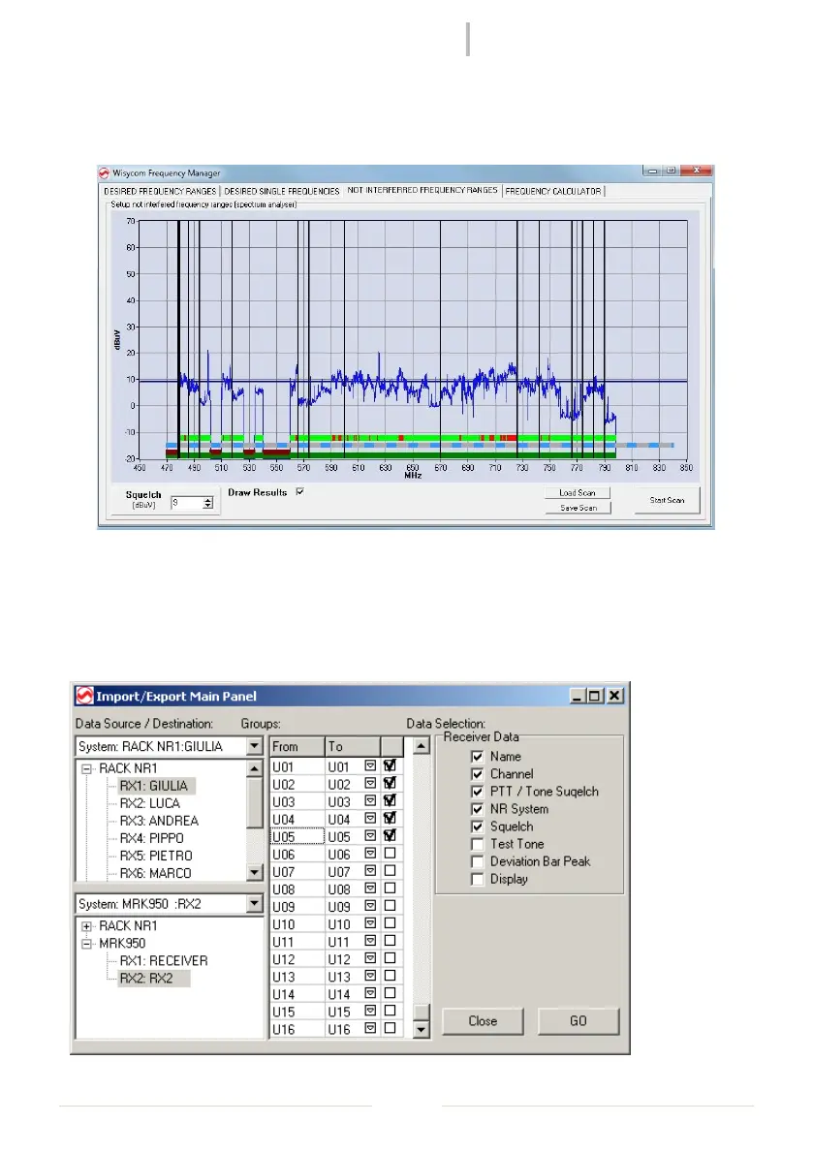This screenshot has height=1154, width=813.
Task: Open the Desired Single Frequencies tab
Action: click(x=282, y=191)
